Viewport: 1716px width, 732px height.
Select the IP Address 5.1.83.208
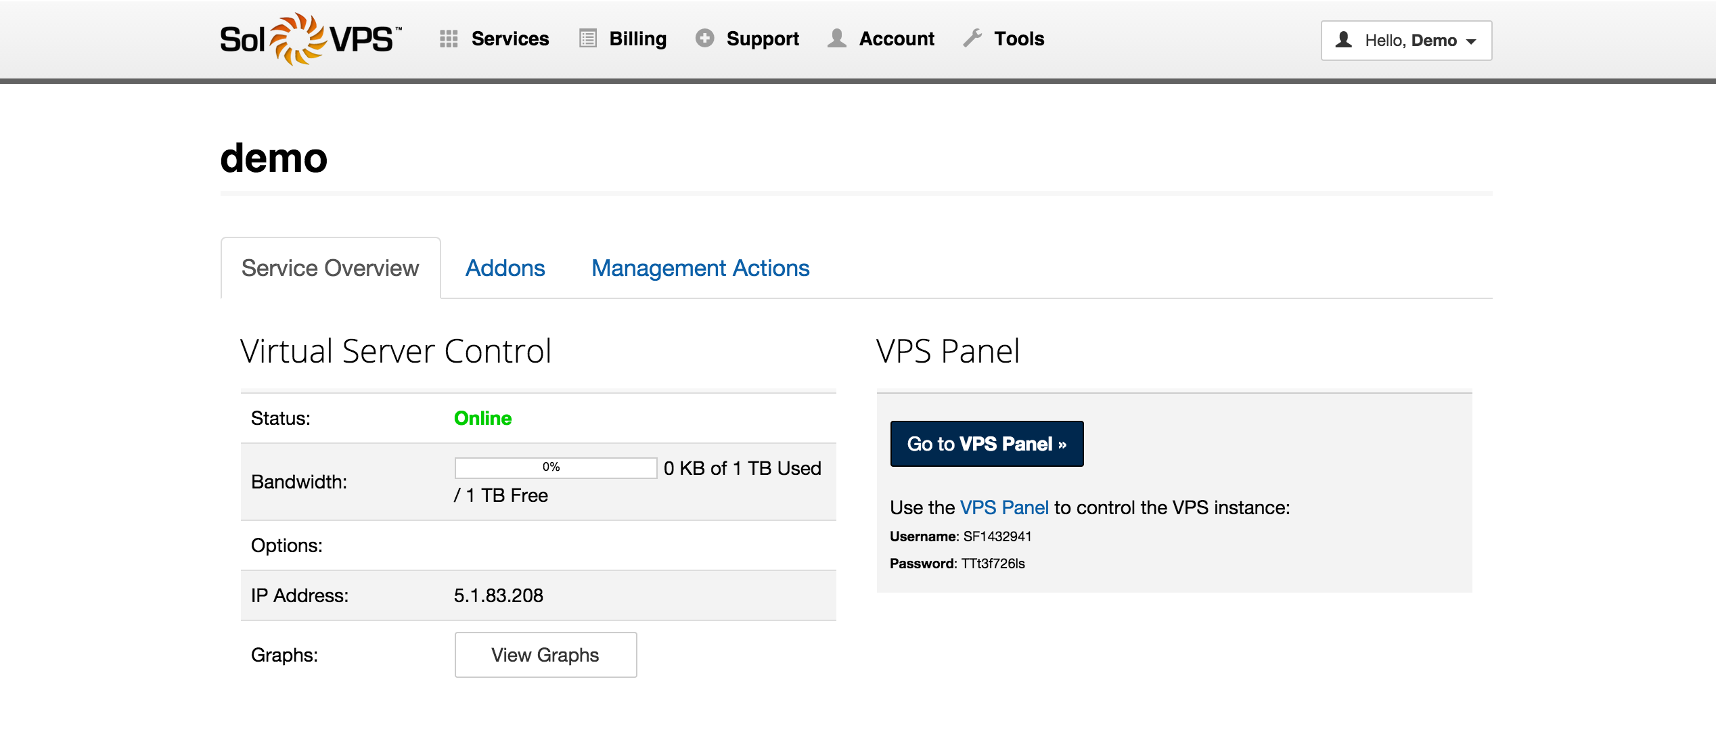[x=499, y=595]
